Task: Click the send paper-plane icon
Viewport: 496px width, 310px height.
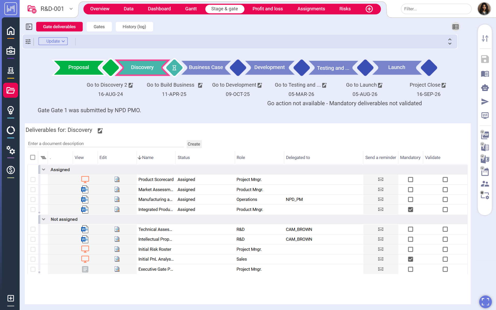Action: (x=485, y=102)
